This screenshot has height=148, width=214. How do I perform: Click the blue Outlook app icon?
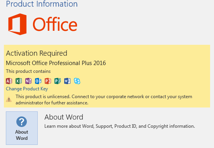[38, 81]
